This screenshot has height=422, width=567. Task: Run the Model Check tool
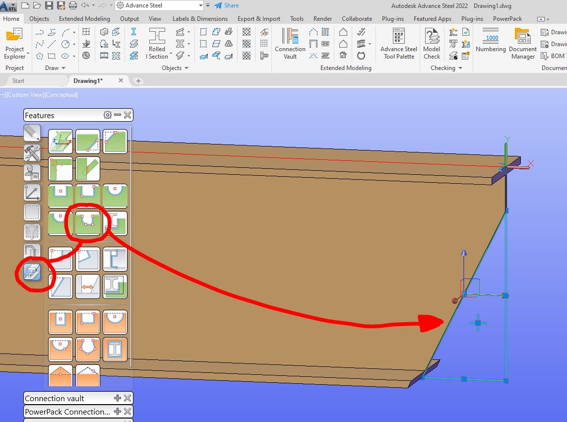[x=431, y=43]
